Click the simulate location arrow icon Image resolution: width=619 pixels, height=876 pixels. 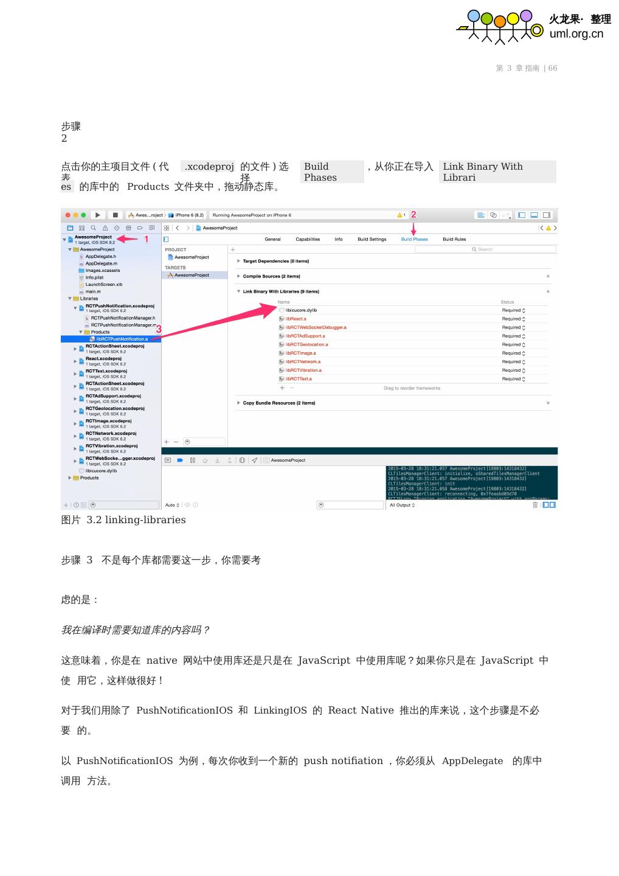pos(254,461)
